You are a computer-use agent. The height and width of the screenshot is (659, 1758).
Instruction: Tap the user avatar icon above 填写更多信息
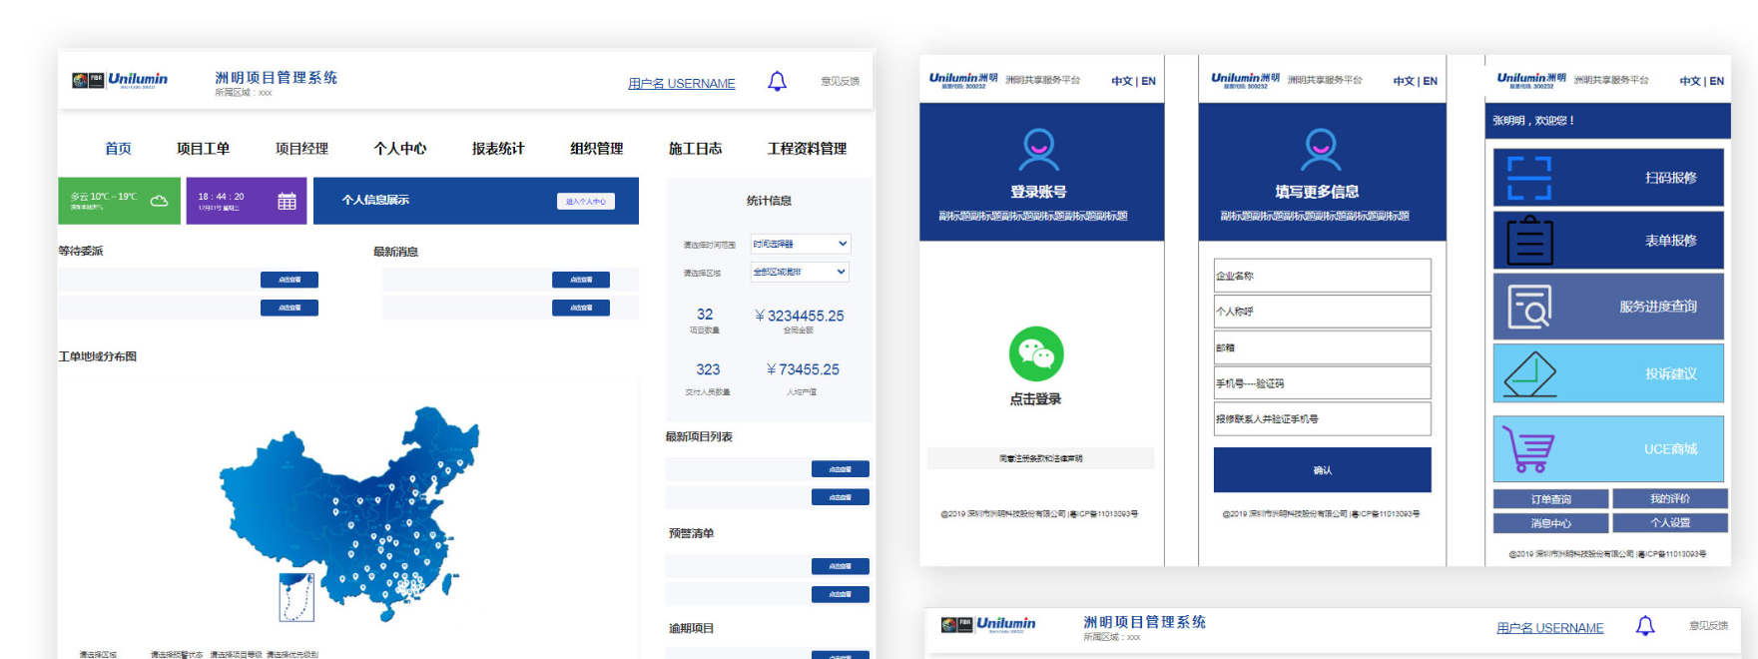[1321, 150]
